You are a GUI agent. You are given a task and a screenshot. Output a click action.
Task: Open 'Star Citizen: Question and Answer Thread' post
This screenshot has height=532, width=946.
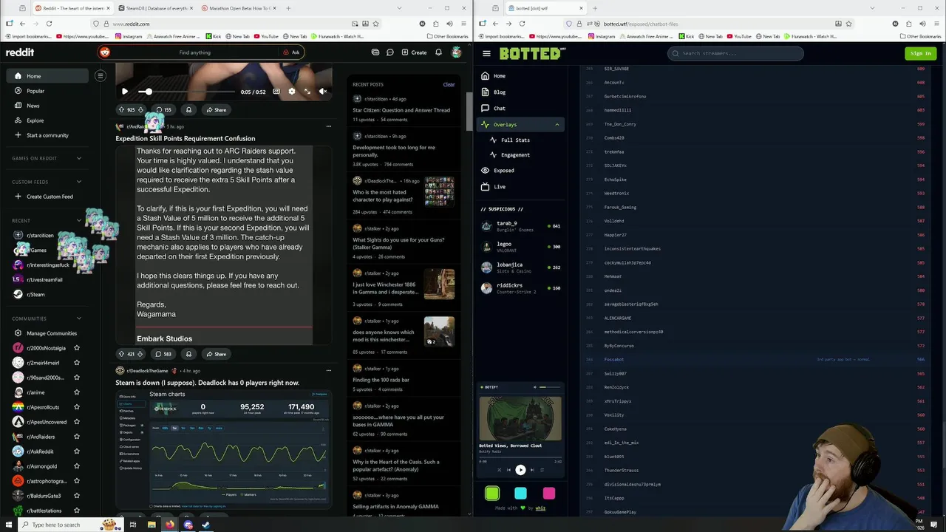click(401, 110)
